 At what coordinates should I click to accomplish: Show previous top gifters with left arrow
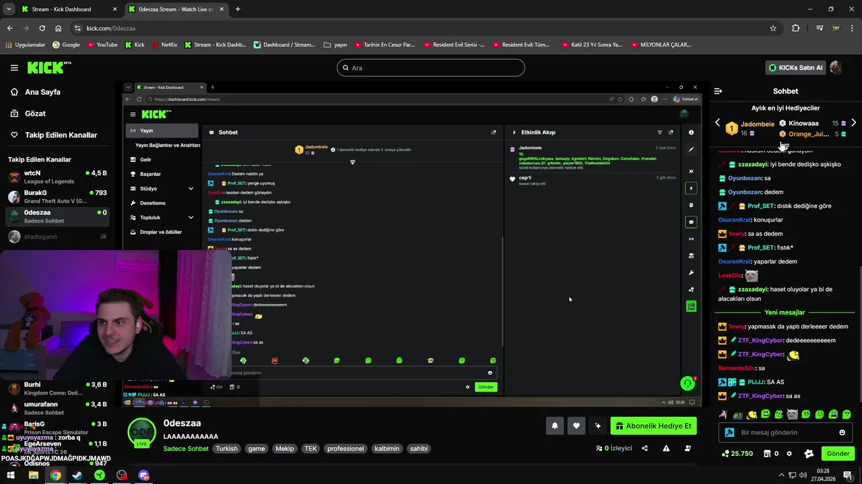(x=717, y=123)
